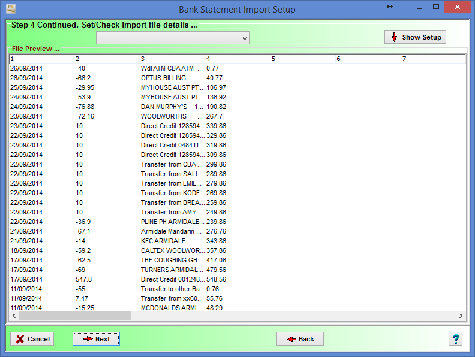The image size is (475, 357).
Task: Click balance 190.82 cell
Action: pos(216,107)
